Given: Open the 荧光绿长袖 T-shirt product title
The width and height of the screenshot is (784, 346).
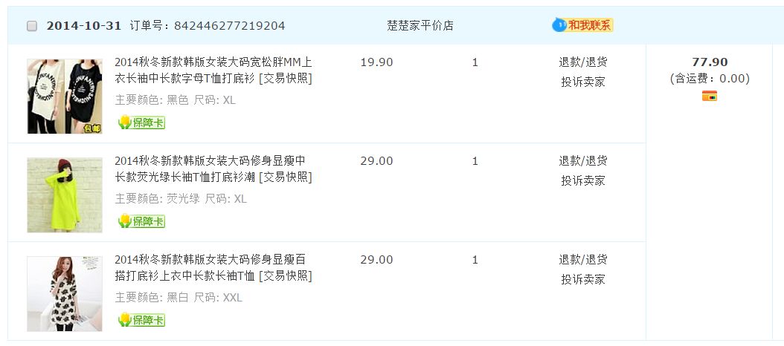Looking at the screenshot, I should (213, 169).
